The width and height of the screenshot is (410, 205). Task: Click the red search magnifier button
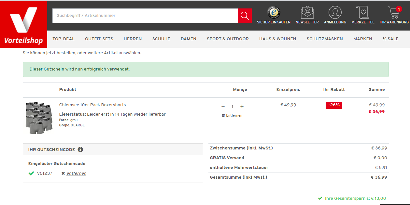245,16
